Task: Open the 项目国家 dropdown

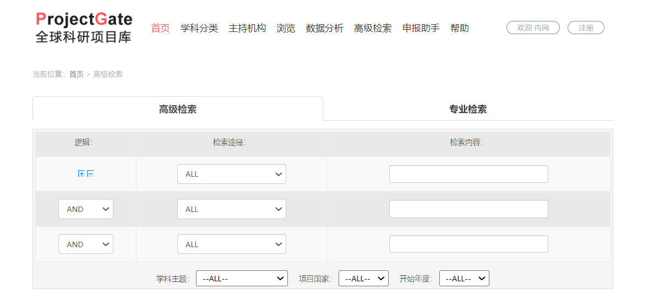Action: pyautogui.click(x=363, y=279)
